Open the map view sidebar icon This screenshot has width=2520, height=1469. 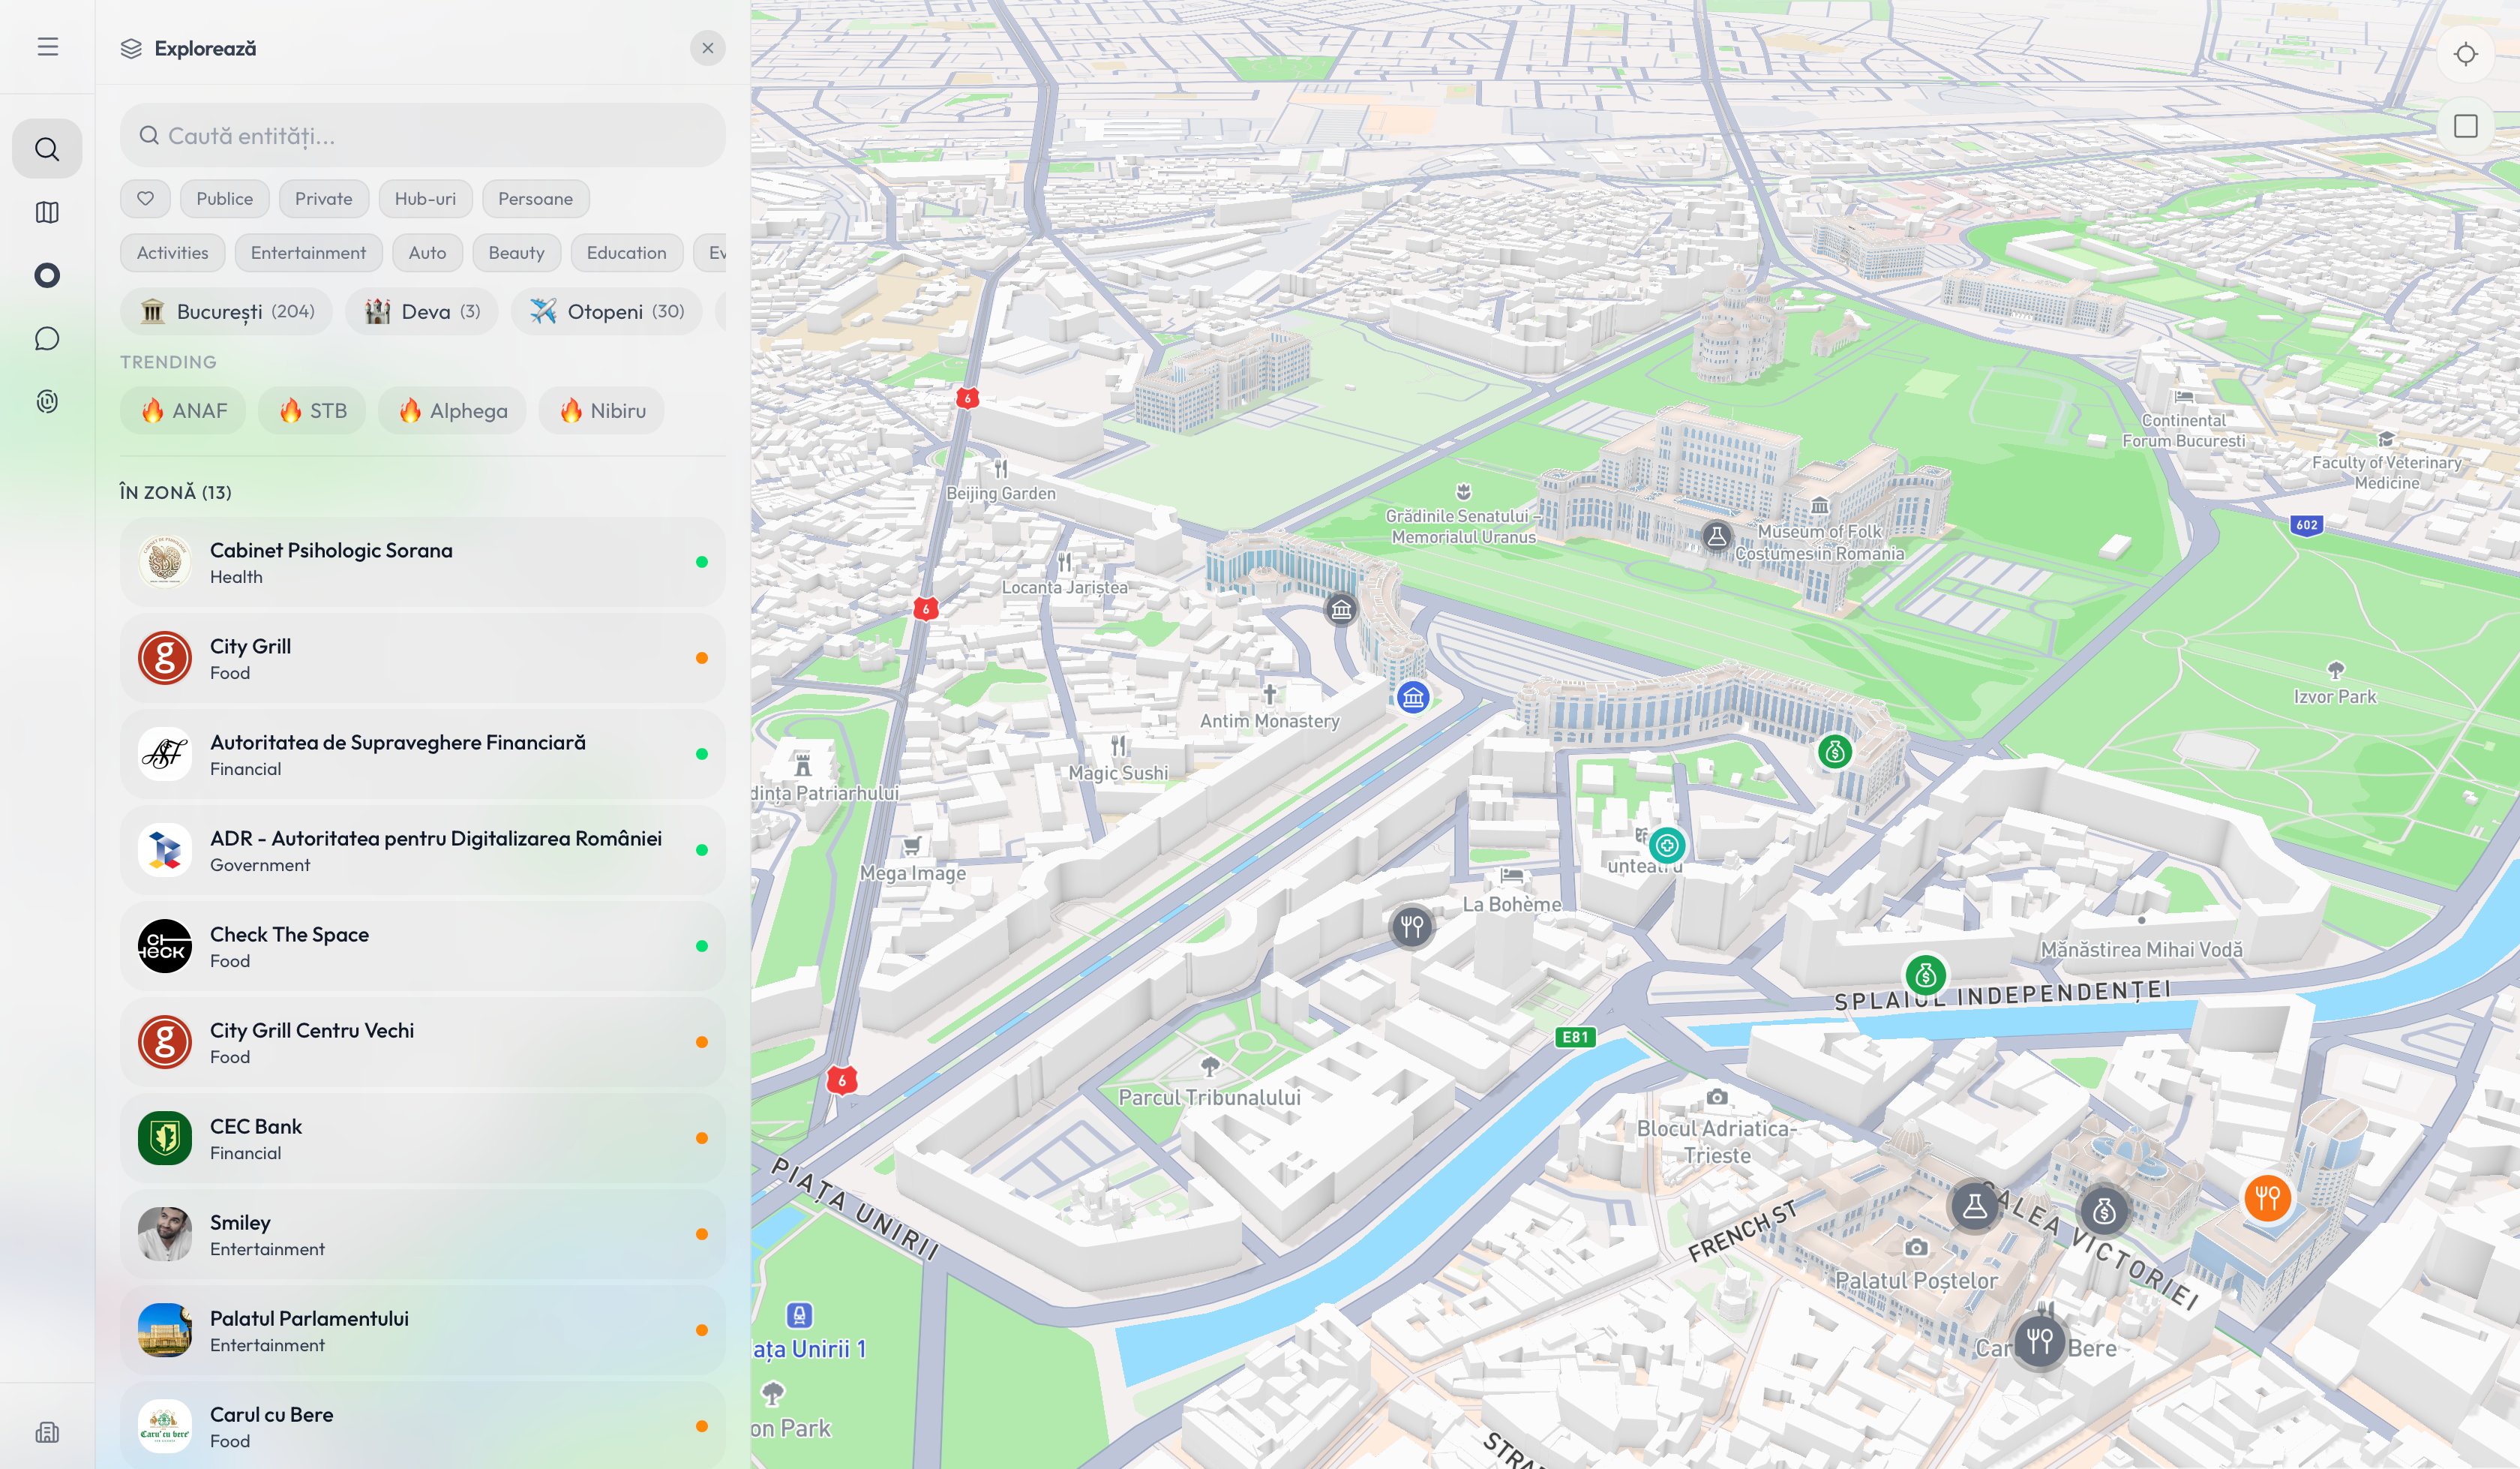(x=47, y=212)
